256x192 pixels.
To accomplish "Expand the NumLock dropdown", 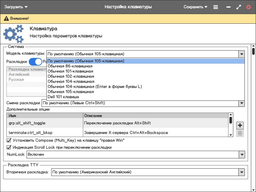I will 242,155.
